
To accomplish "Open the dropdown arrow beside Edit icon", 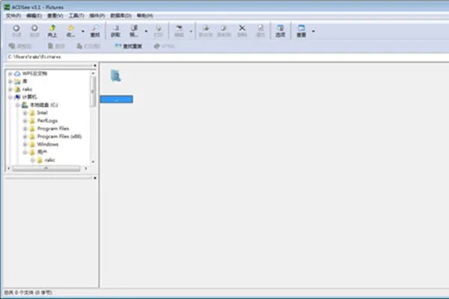I will click(x=191, y=31).
